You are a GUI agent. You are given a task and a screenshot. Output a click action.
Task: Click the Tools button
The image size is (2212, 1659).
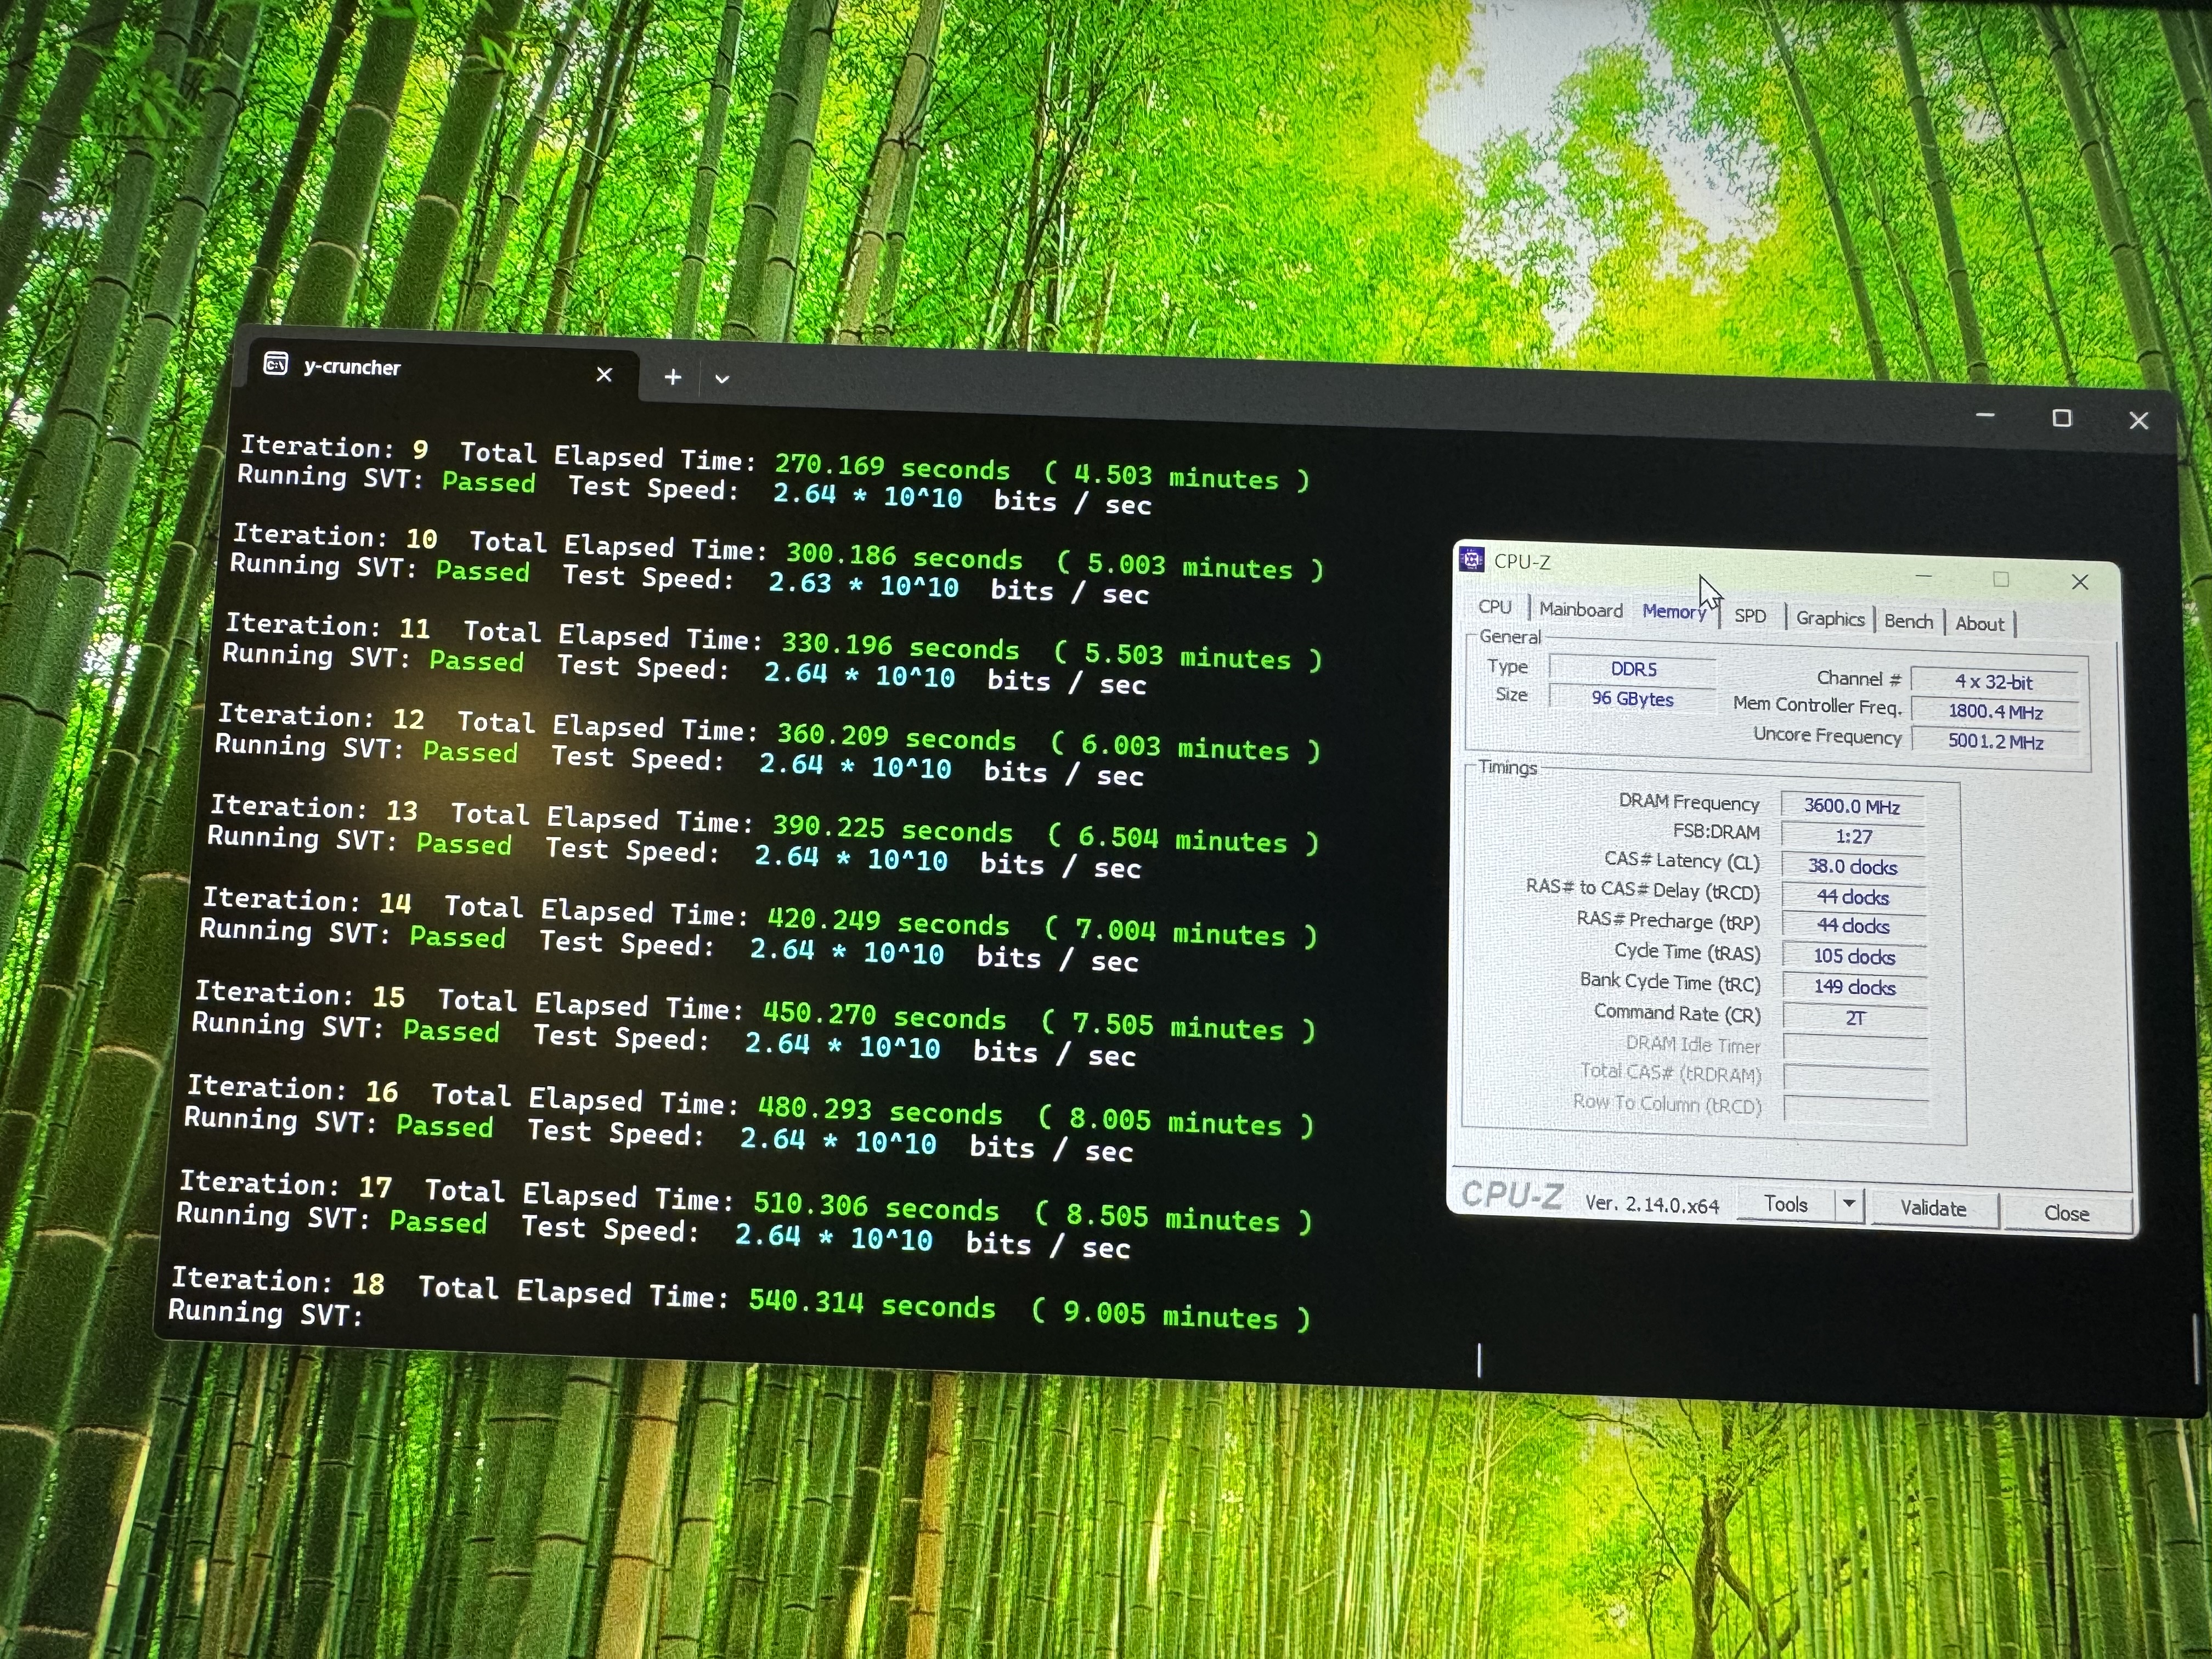(x=1785, y=1204)
